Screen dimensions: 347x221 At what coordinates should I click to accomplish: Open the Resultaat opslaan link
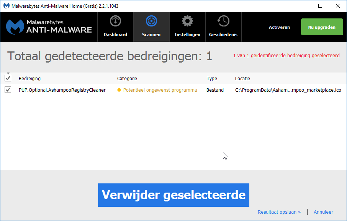(x=279, y=212)
